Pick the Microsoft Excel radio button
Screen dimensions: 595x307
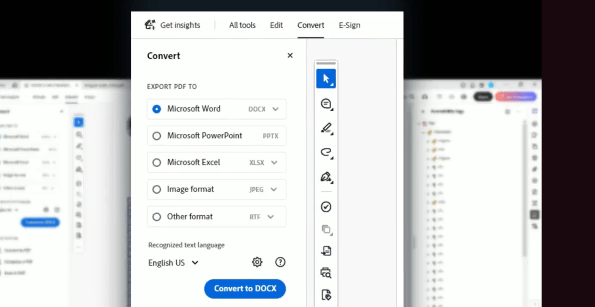tap(157, 163)
